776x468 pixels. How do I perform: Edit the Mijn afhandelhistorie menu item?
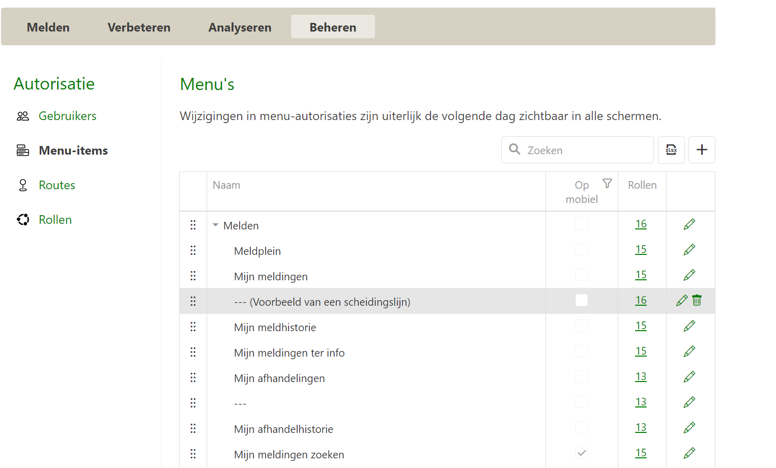(689, 428)
